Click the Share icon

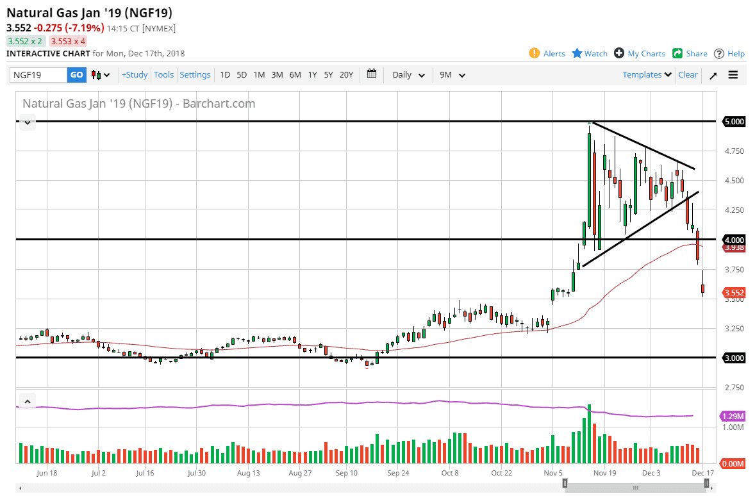677,53
